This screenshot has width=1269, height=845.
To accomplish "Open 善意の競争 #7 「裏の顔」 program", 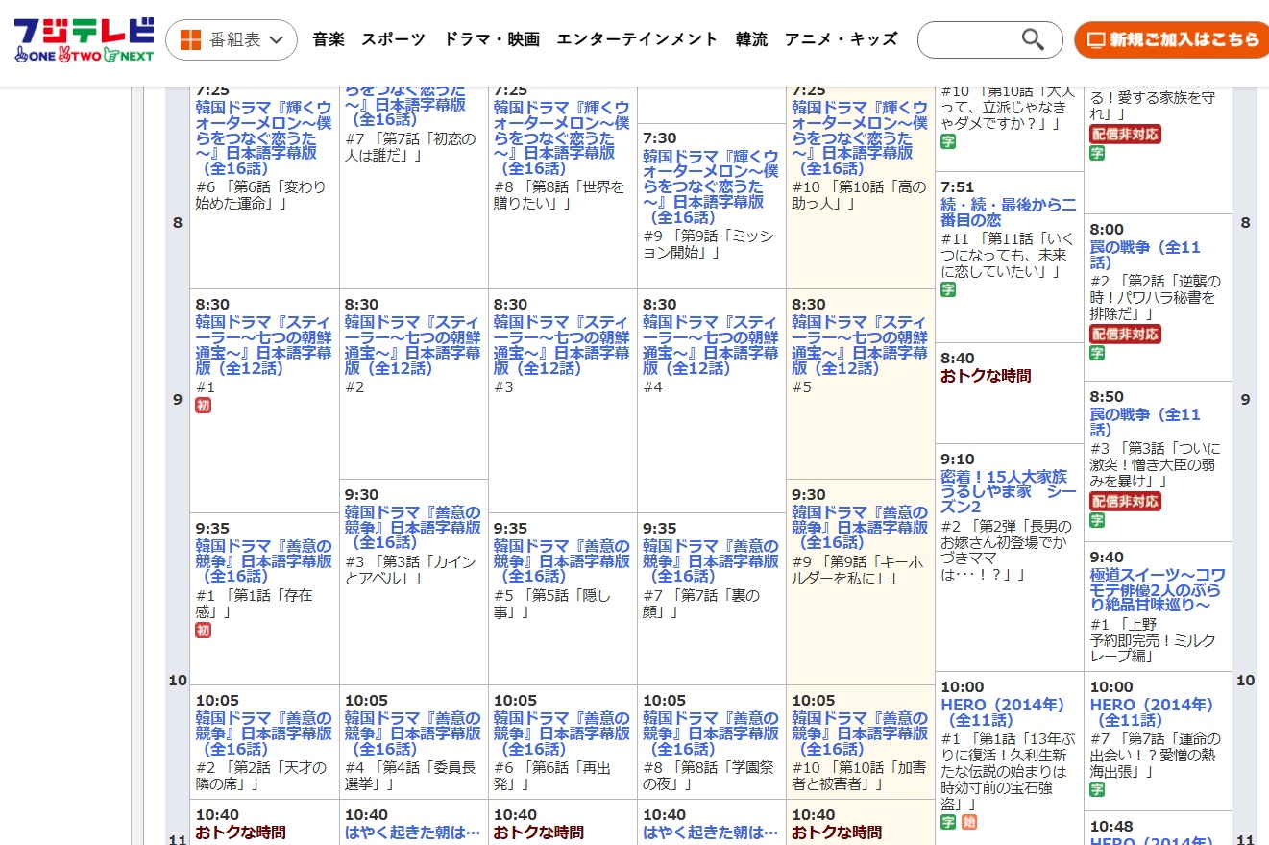I will (x=710, y=560).
